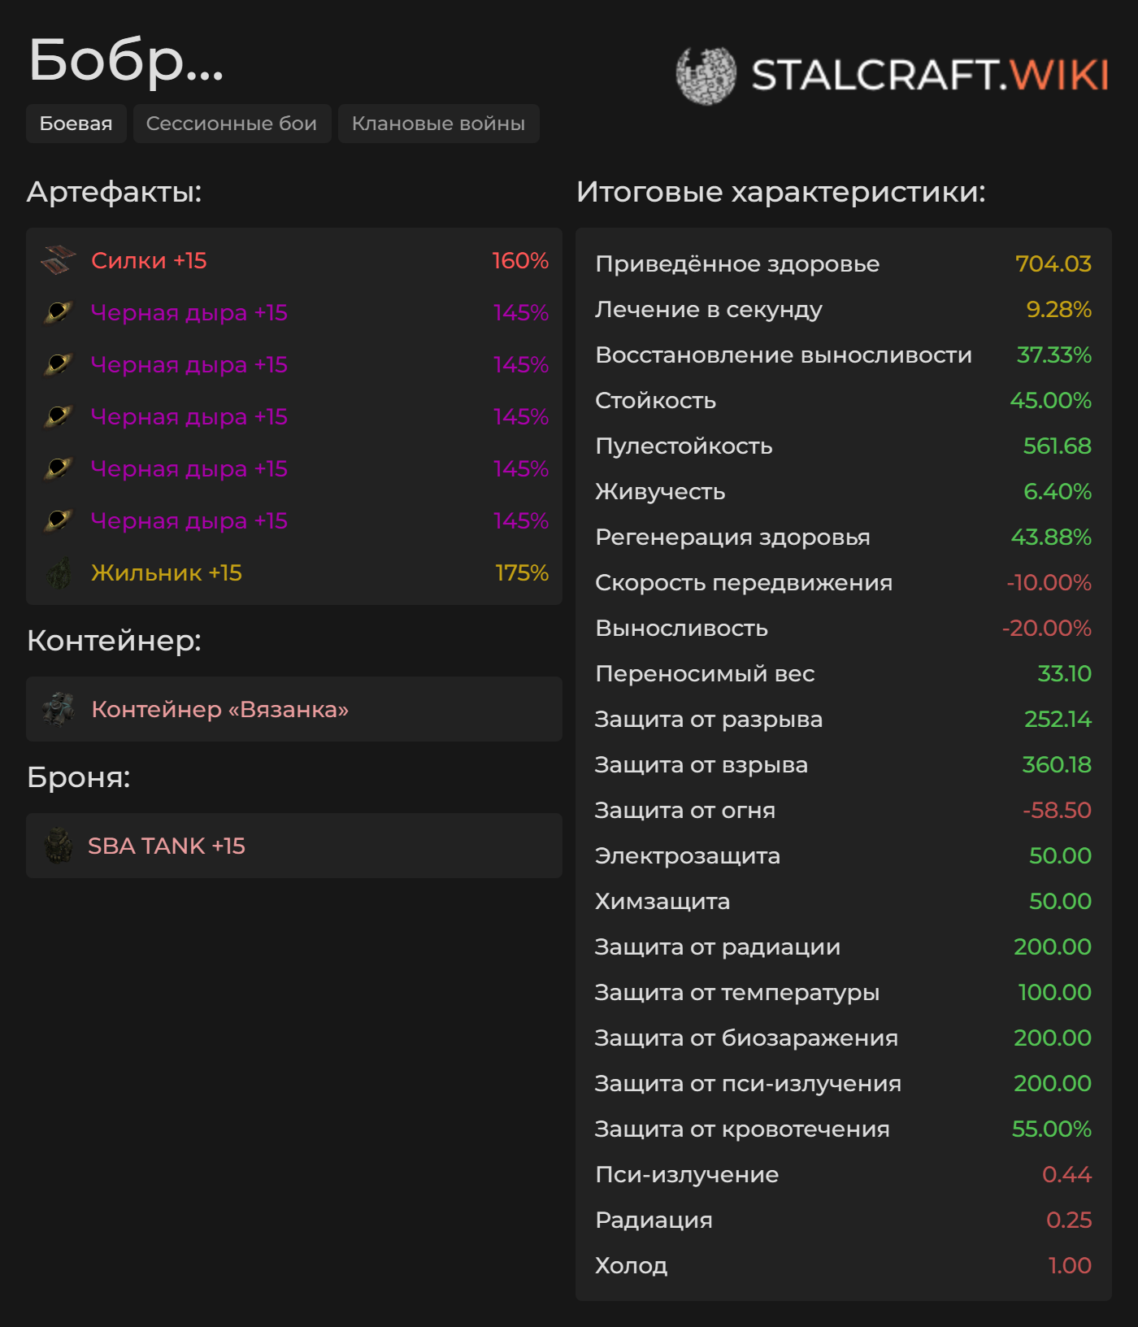
Task: Click the Бобр... build title
Action: tap(126, 60)
